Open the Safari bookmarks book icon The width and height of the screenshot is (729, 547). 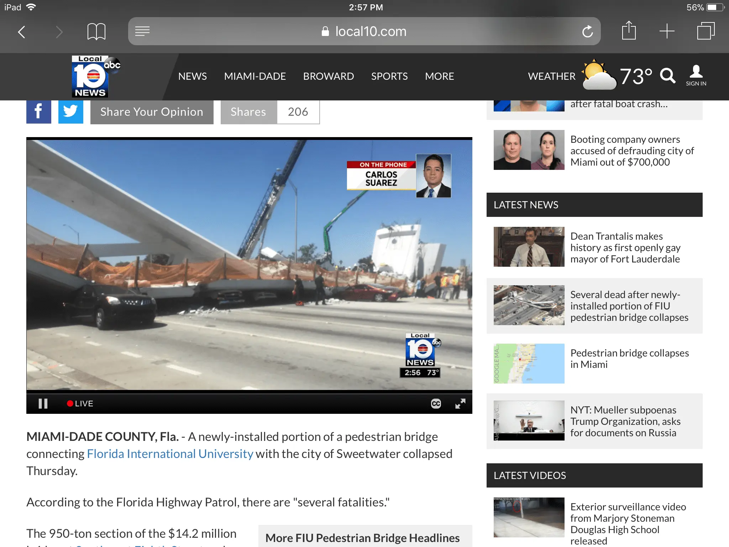click(96, 32)
